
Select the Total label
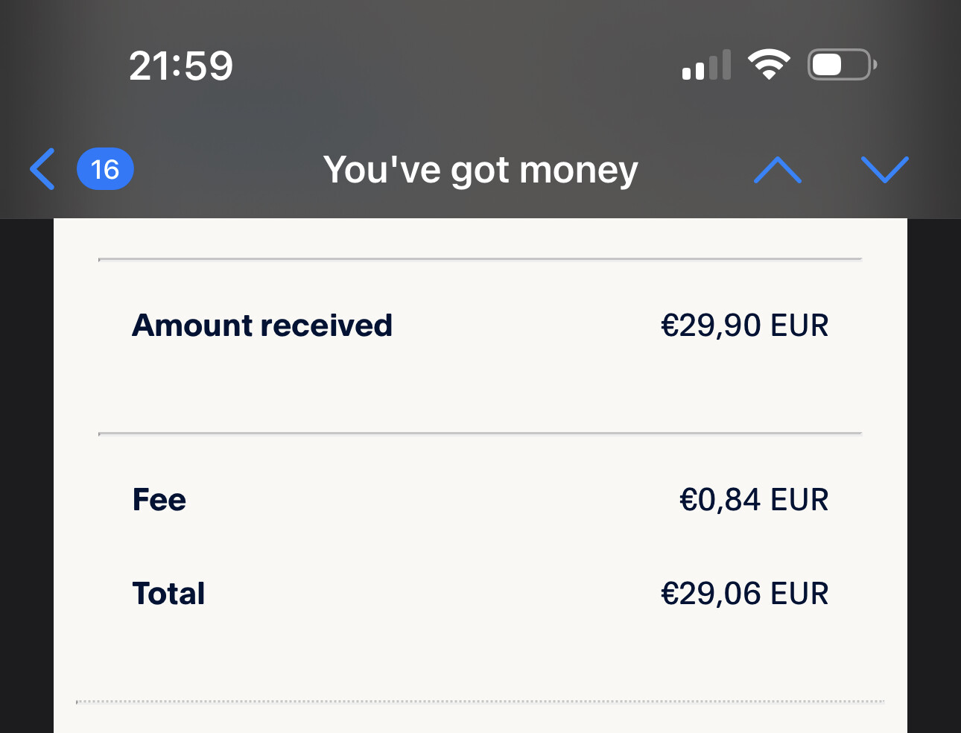click(168, 594)
